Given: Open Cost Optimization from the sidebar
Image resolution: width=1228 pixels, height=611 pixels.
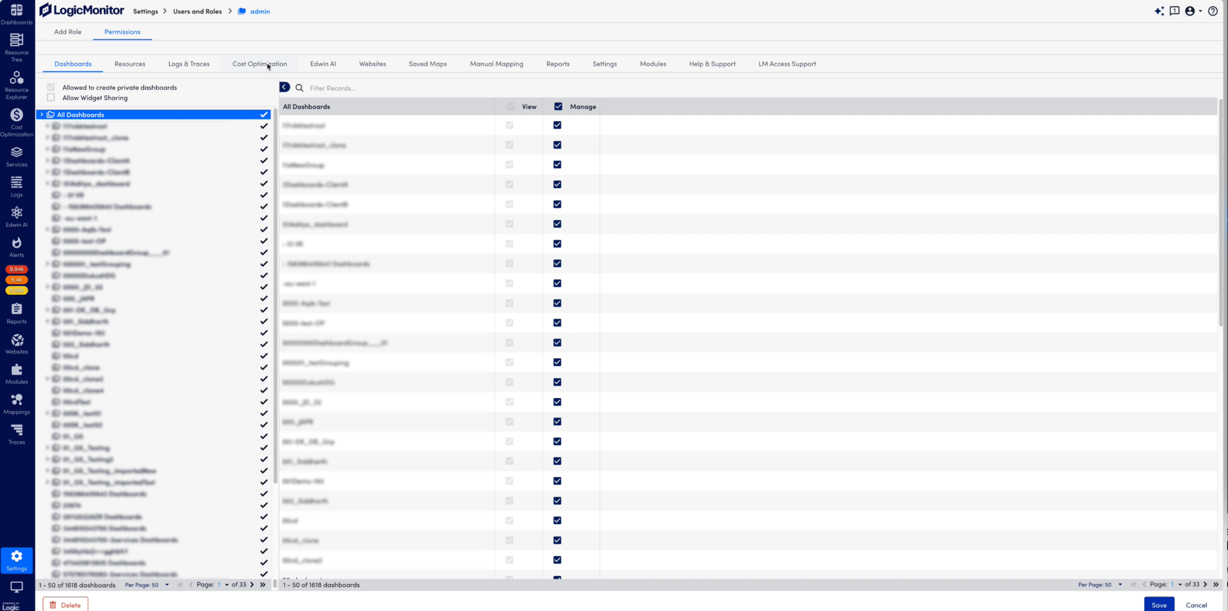Looking at the screenshot, I should click(17, 122).
